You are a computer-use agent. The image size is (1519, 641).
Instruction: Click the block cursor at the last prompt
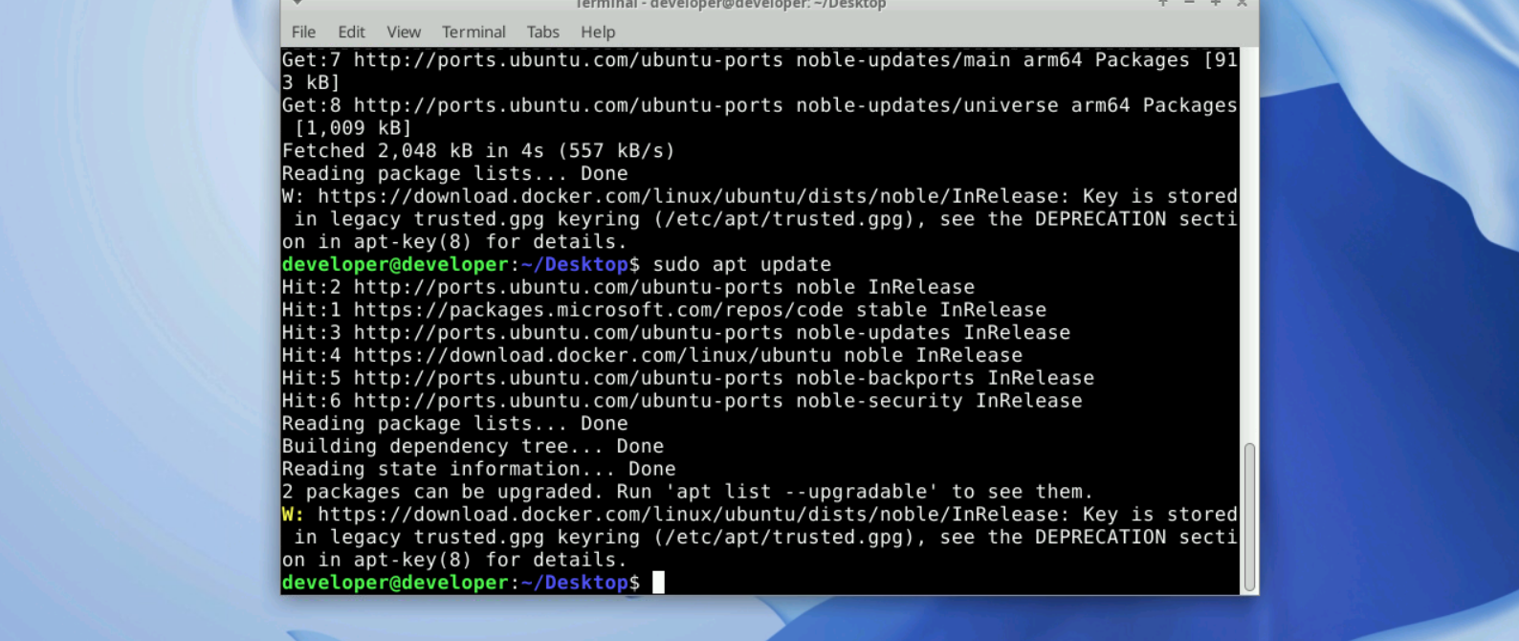coord(658,582)
